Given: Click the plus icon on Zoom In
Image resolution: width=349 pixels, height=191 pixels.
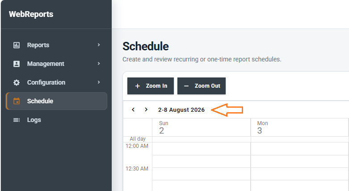Looking at the screenshot, I should pos(138,86).
